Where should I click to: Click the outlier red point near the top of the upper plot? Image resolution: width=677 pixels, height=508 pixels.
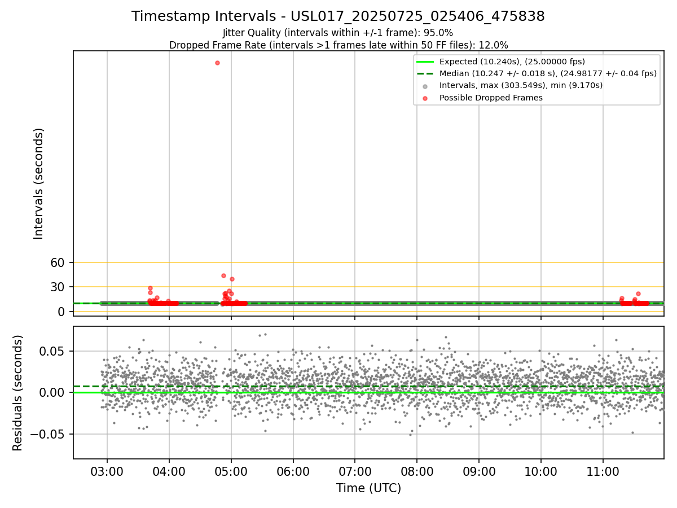217,63
